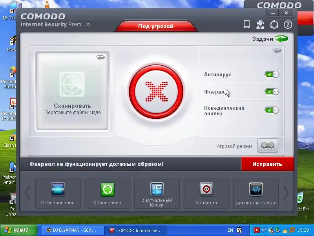Show next shortcuts with right arrow
Screen dimensions: 314x236
(x=287, y=193)
